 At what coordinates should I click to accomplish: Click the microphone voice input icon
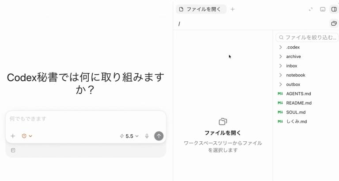point(147,136)
